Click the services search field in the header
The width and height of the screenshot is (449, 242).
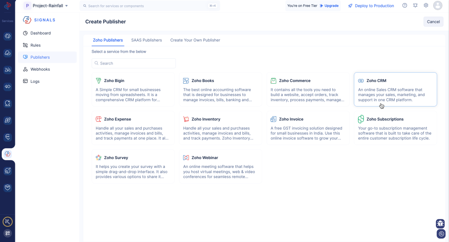(x=150, y=6)
